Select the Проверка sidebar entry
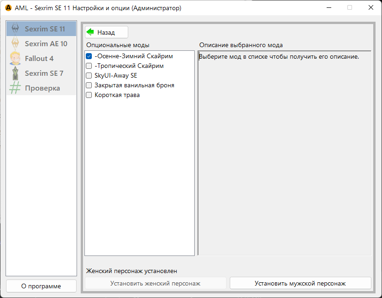382x298 pixels. tap(42, 88)
